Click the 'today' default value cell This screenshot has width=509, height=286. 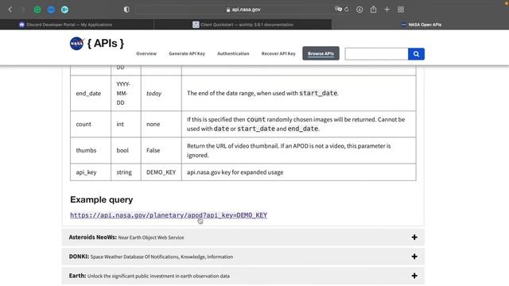(x=161, y=94)
